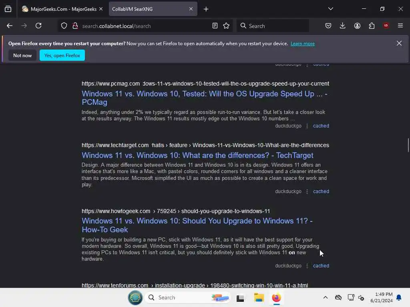The image size is (410, 307).
Task: Click Yes, open Firefox button
Action: (62, 55)
